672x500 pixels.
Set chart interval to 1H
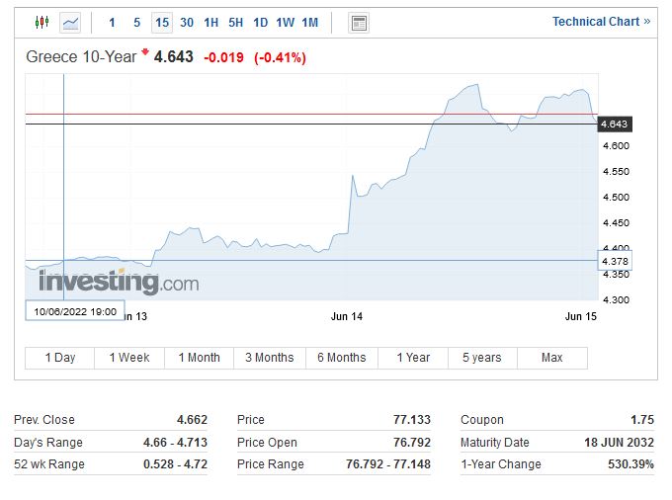[211, 23]
